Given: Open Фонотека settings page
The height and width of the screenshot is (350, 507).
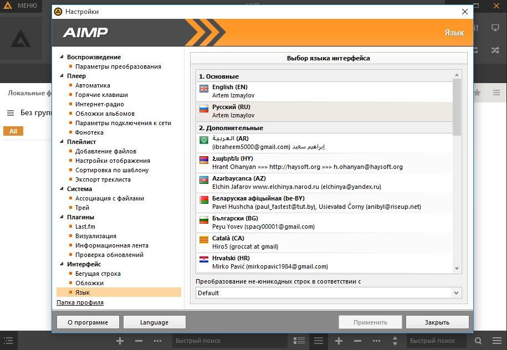Looking at the screenshot, I should (x=89, y=132).
